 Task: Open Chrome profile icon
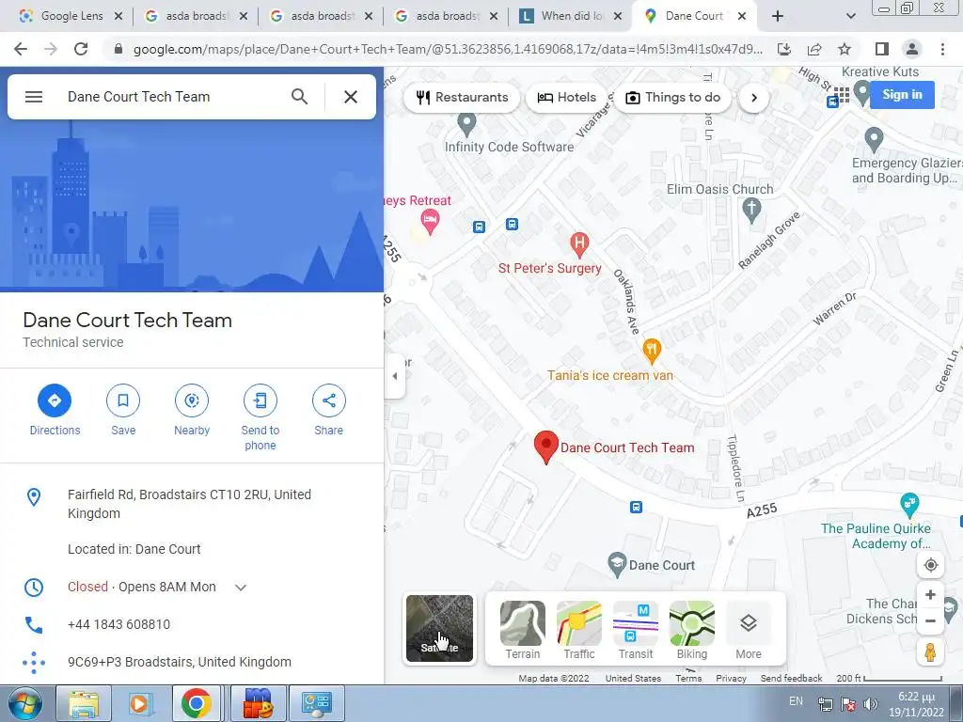[x=912, y=49]
